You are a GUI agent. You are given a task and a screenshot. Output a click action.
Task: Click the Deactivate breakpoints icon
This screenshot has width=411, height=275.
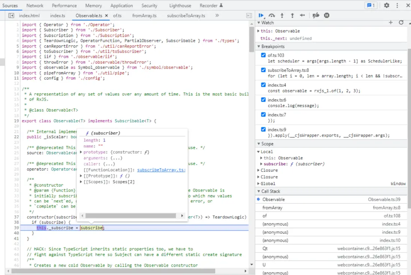click(316, 15)
